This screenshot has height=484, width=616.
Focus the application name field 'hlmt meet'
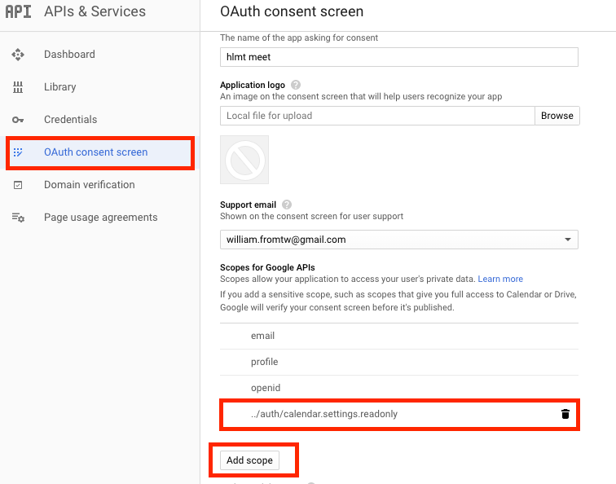pos(398,57)
